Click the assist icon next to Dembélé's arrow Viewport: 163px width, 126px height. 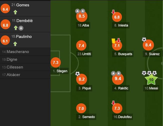pyautogui.click(x=21, y=28)
